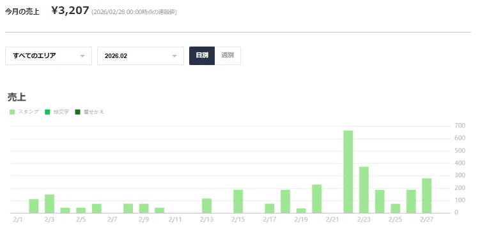This screenshot has height=234, width=480.
Task: Click the small sales bar for 2/4
Action: 65,210
